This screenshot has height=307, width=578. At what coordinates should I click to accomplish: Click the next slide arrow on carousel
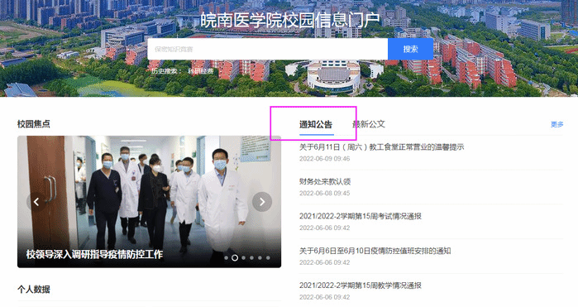pyautogui.click(x=262, y=202)
